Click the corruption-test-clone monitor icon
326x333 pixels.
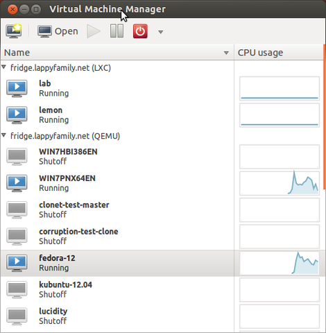coord(17,237)
